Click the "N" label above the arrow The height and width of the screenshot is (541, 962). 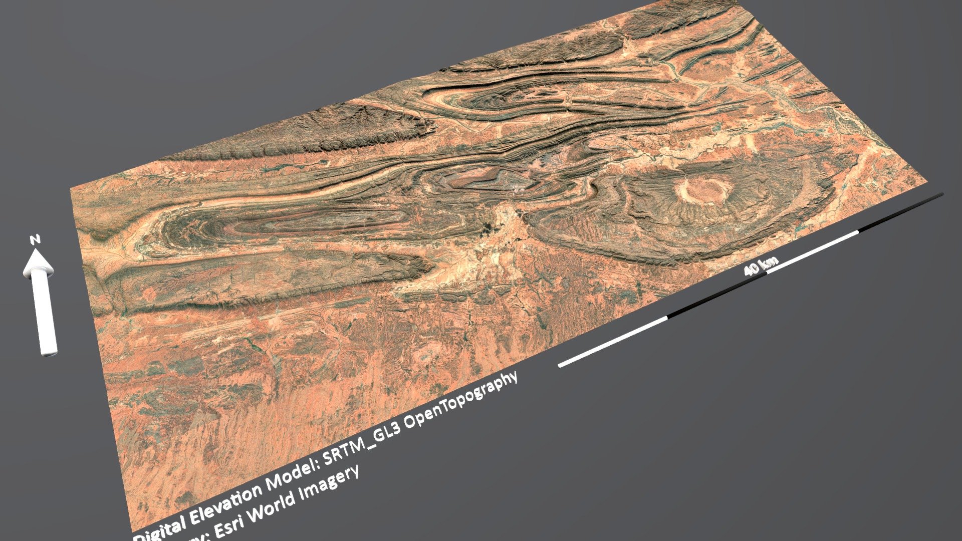click(x=35, y=240)
